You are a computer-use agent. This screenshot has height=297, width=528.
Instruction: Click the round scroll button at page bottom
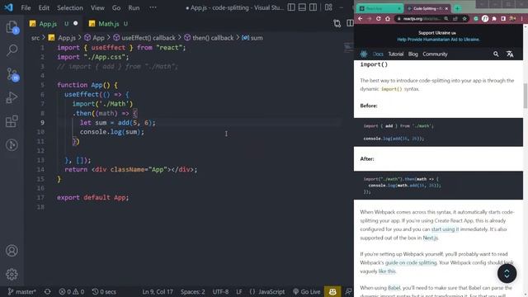point(507,273)
